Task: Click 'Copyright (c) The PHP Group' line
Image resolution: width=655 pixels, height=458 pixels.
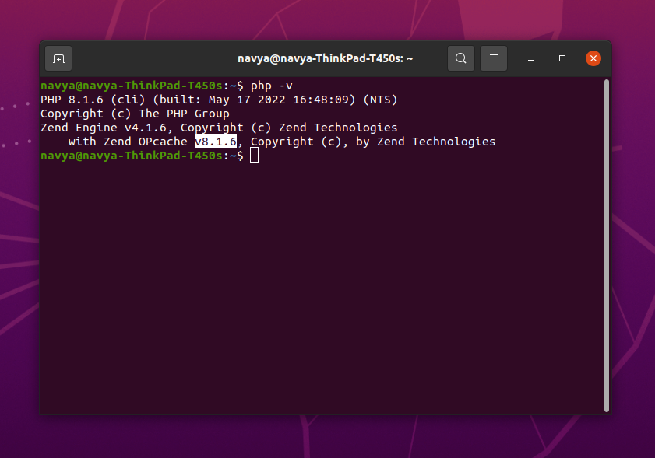Action: tap(135, 114)
